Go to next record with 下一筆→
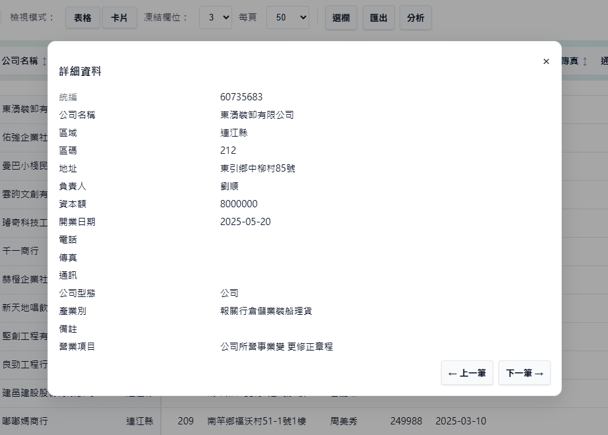 (x=524, y=373)
